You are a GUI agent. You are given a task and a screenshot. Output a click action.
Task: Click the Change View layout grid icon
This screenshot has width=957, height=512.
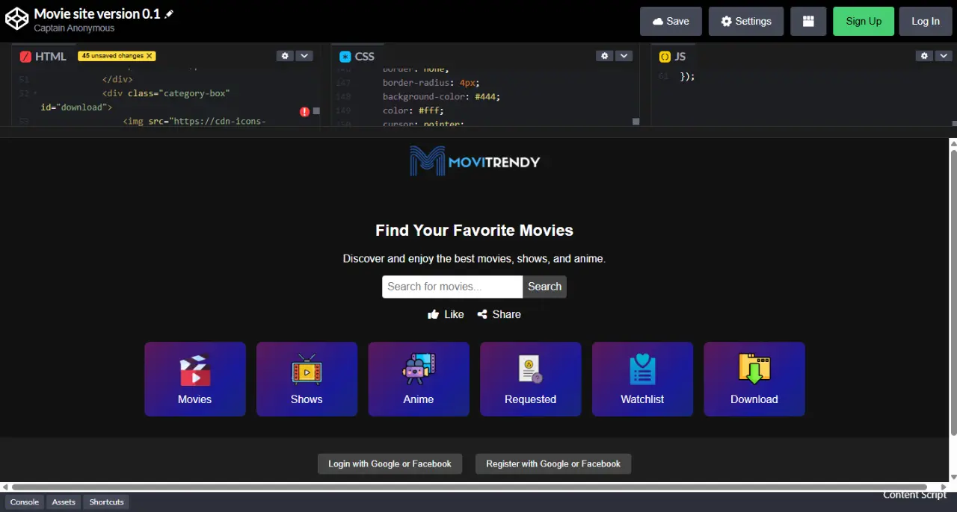point(808,21)
